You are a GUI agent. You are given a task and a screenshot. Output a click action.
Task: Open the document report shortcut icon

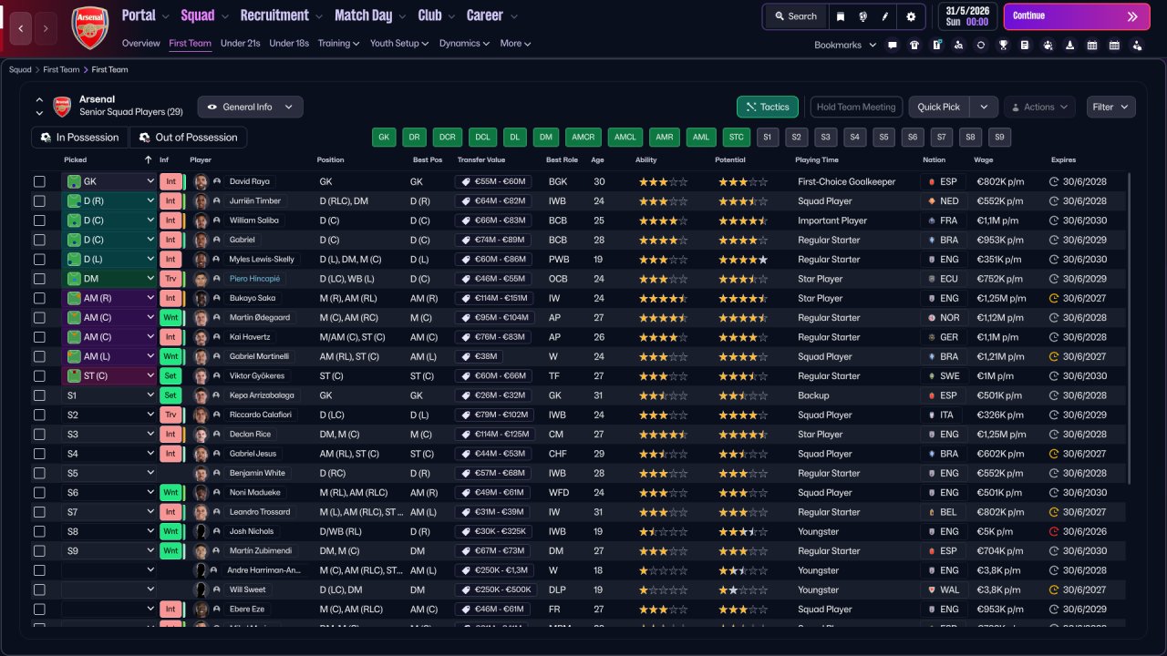(1025, 45)
